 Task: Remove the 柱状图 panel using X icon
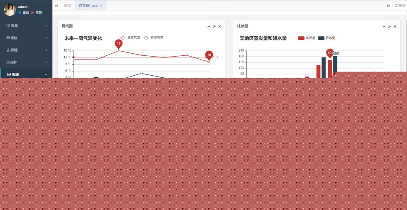point(395,26)
